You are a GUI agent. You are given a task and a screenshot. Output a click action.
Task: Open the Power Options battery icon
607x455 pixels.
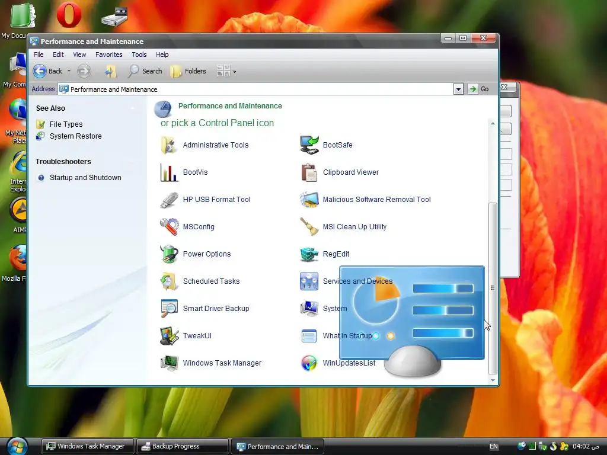(169, 254)
